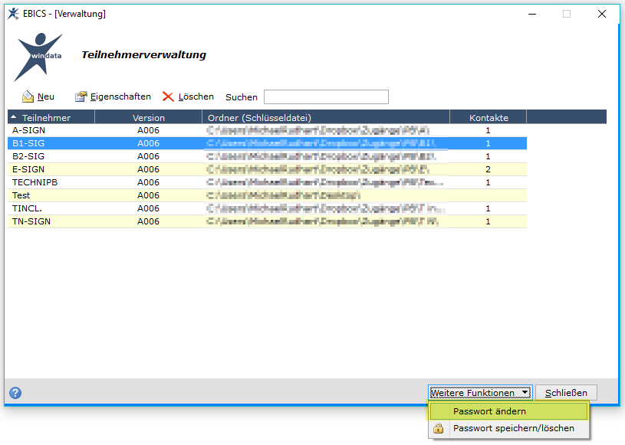Screen dimensions: 625x445
Task: Click the Kontakte value 1 for TN-SIGN
Action: [488, 221]
